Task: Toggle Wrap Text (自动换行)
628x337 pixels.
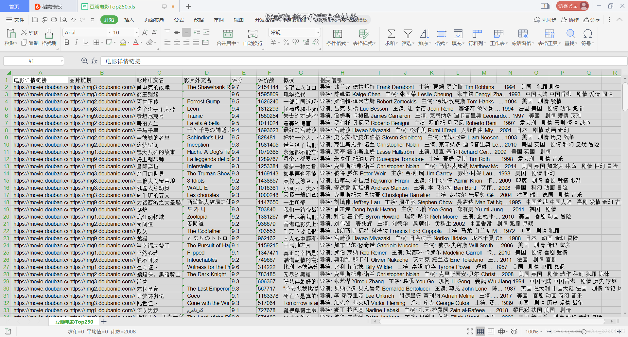Action: 253,37
